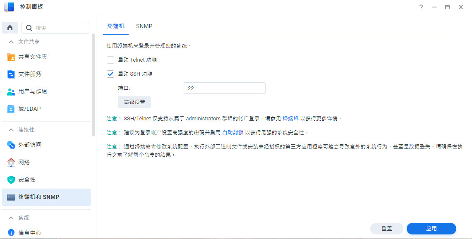Disable the 启动 SSH 功能 checkbox
The width and height of the screenshot is (472, 239).
[110, 74]
